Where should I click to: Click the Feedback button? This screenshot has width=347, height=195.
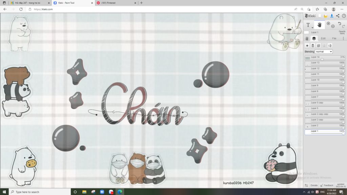pos(327,185)
